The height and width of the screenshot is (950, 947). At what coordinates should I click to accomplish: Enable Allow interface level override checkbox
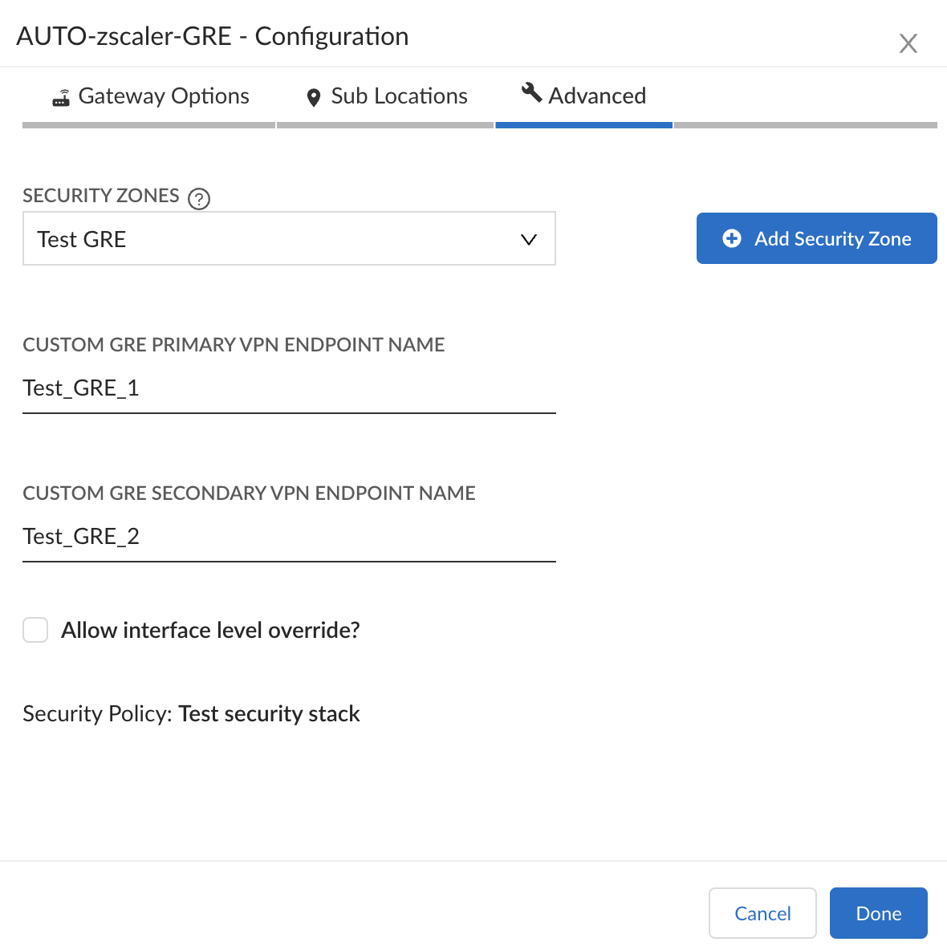pos(35,630)
